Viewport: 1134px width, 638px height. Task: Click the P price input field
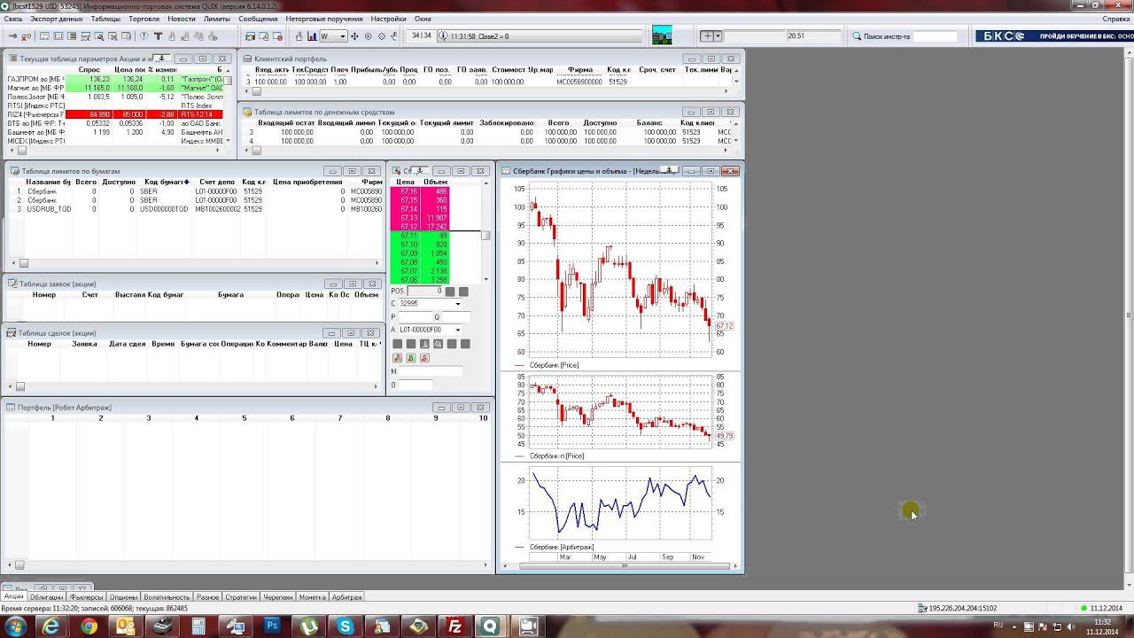[x=416, y=316]
